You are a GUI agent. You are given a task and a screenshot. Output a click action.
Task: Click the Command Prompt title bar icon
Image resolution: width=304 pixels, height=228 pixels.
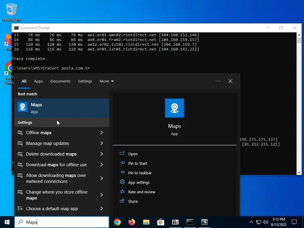point(16,28)
